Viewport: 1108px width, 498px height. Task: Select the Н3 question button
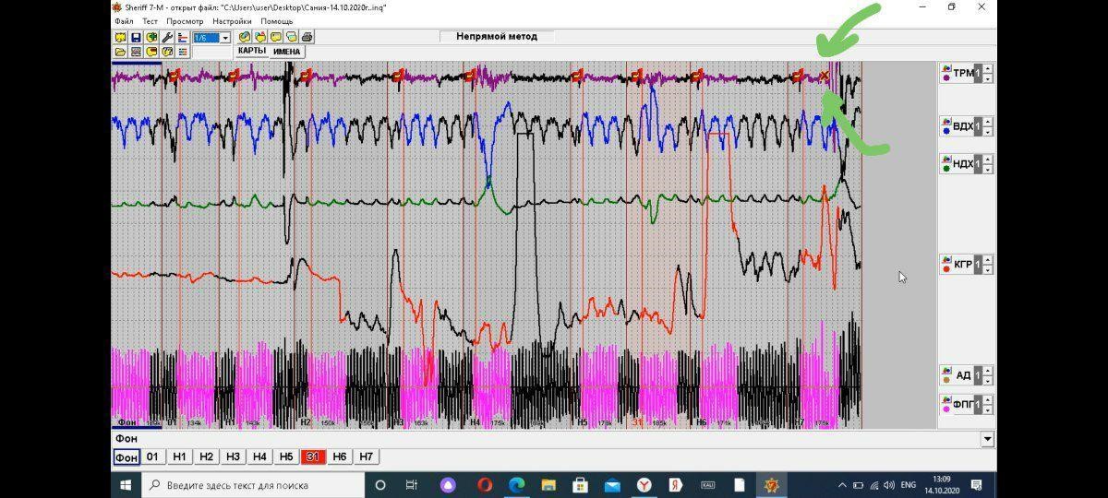[233, 457]
